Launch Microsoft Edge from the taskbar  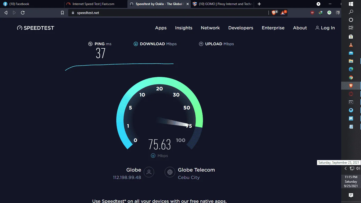point(351,69)
